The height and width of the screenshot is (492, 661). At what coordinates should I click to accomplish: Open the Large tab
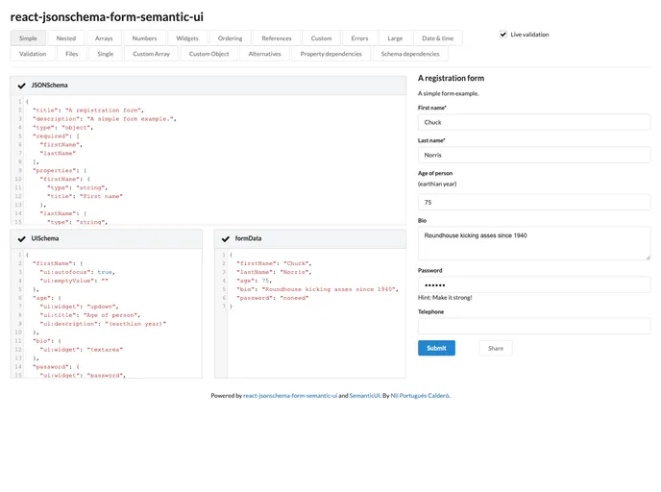tap(395, 38)
